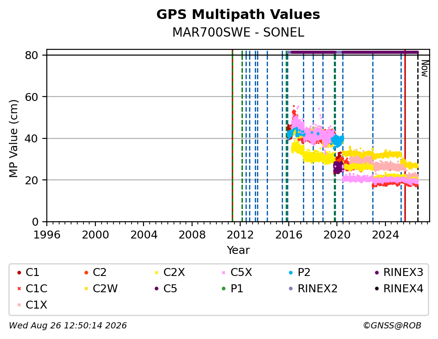Click the 2024 x-axis tick label

pyautogui.click(x=385, y=235)
